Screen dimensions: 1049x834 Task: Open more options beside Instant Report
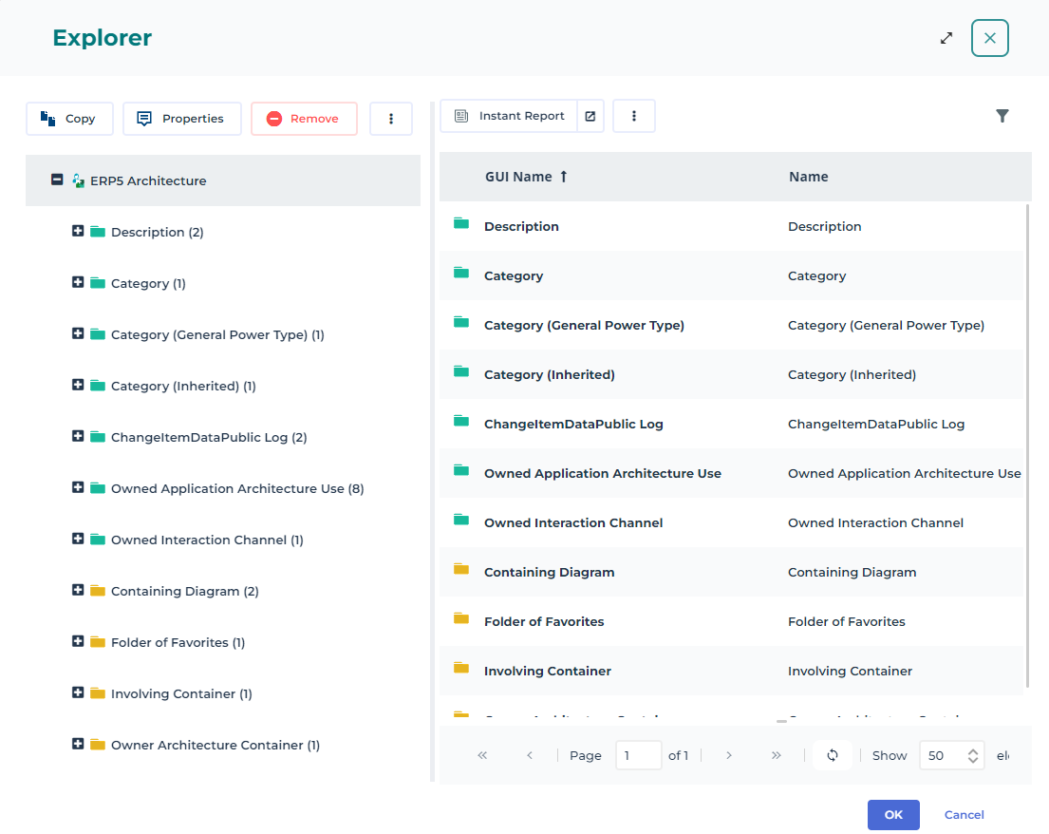(634, 116)
